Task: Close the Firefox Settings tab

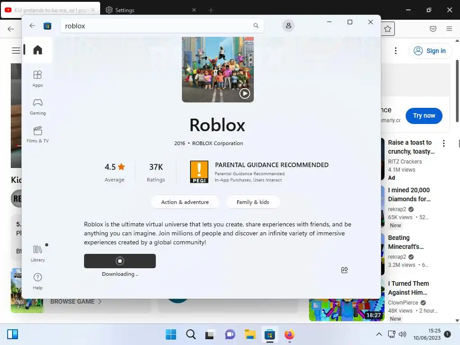Action: [x=194, y=10]
